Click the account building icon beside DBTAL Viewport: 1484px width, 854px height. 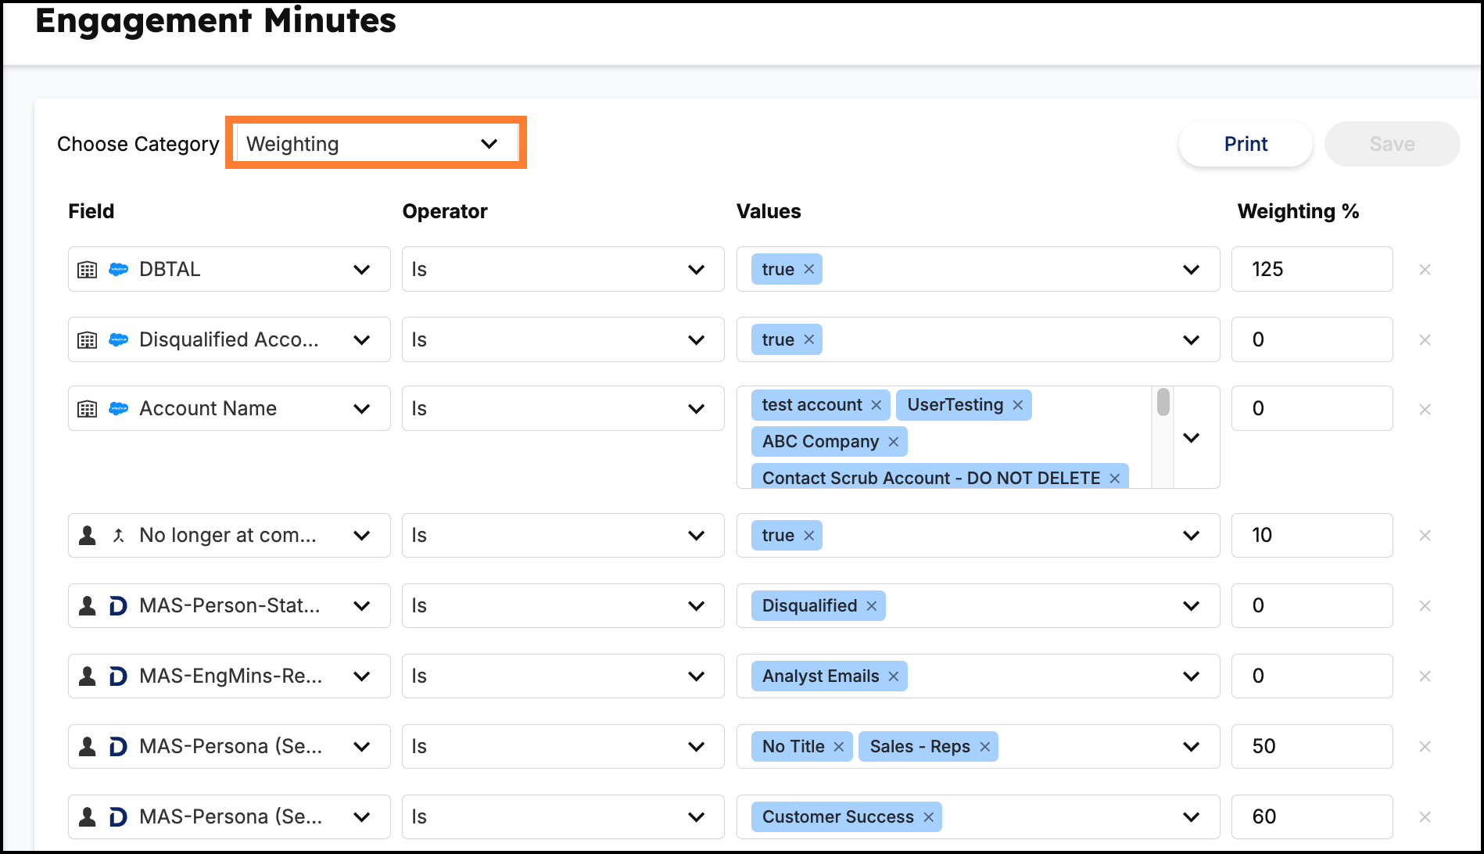pos(88,270)
